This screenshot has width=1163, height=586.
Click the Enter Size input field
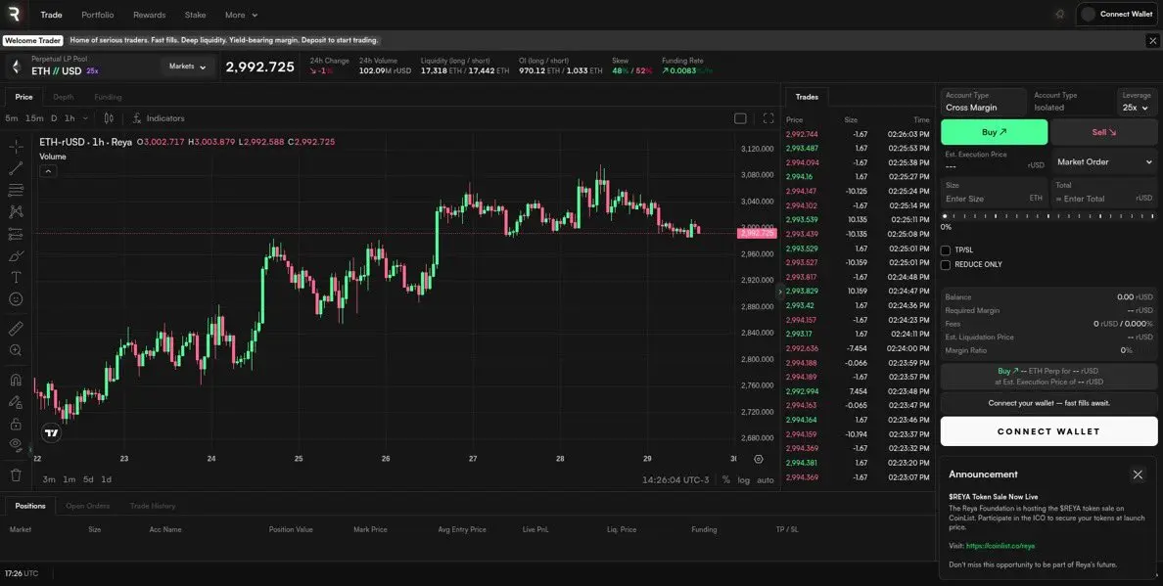(x=994, y=193)
